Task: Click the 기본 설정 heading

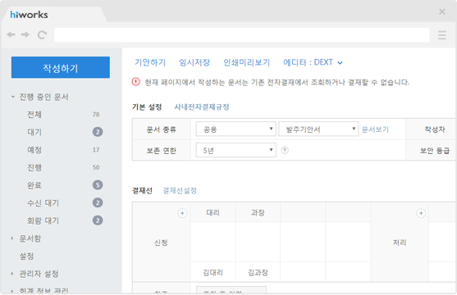Action: (147, 107)
